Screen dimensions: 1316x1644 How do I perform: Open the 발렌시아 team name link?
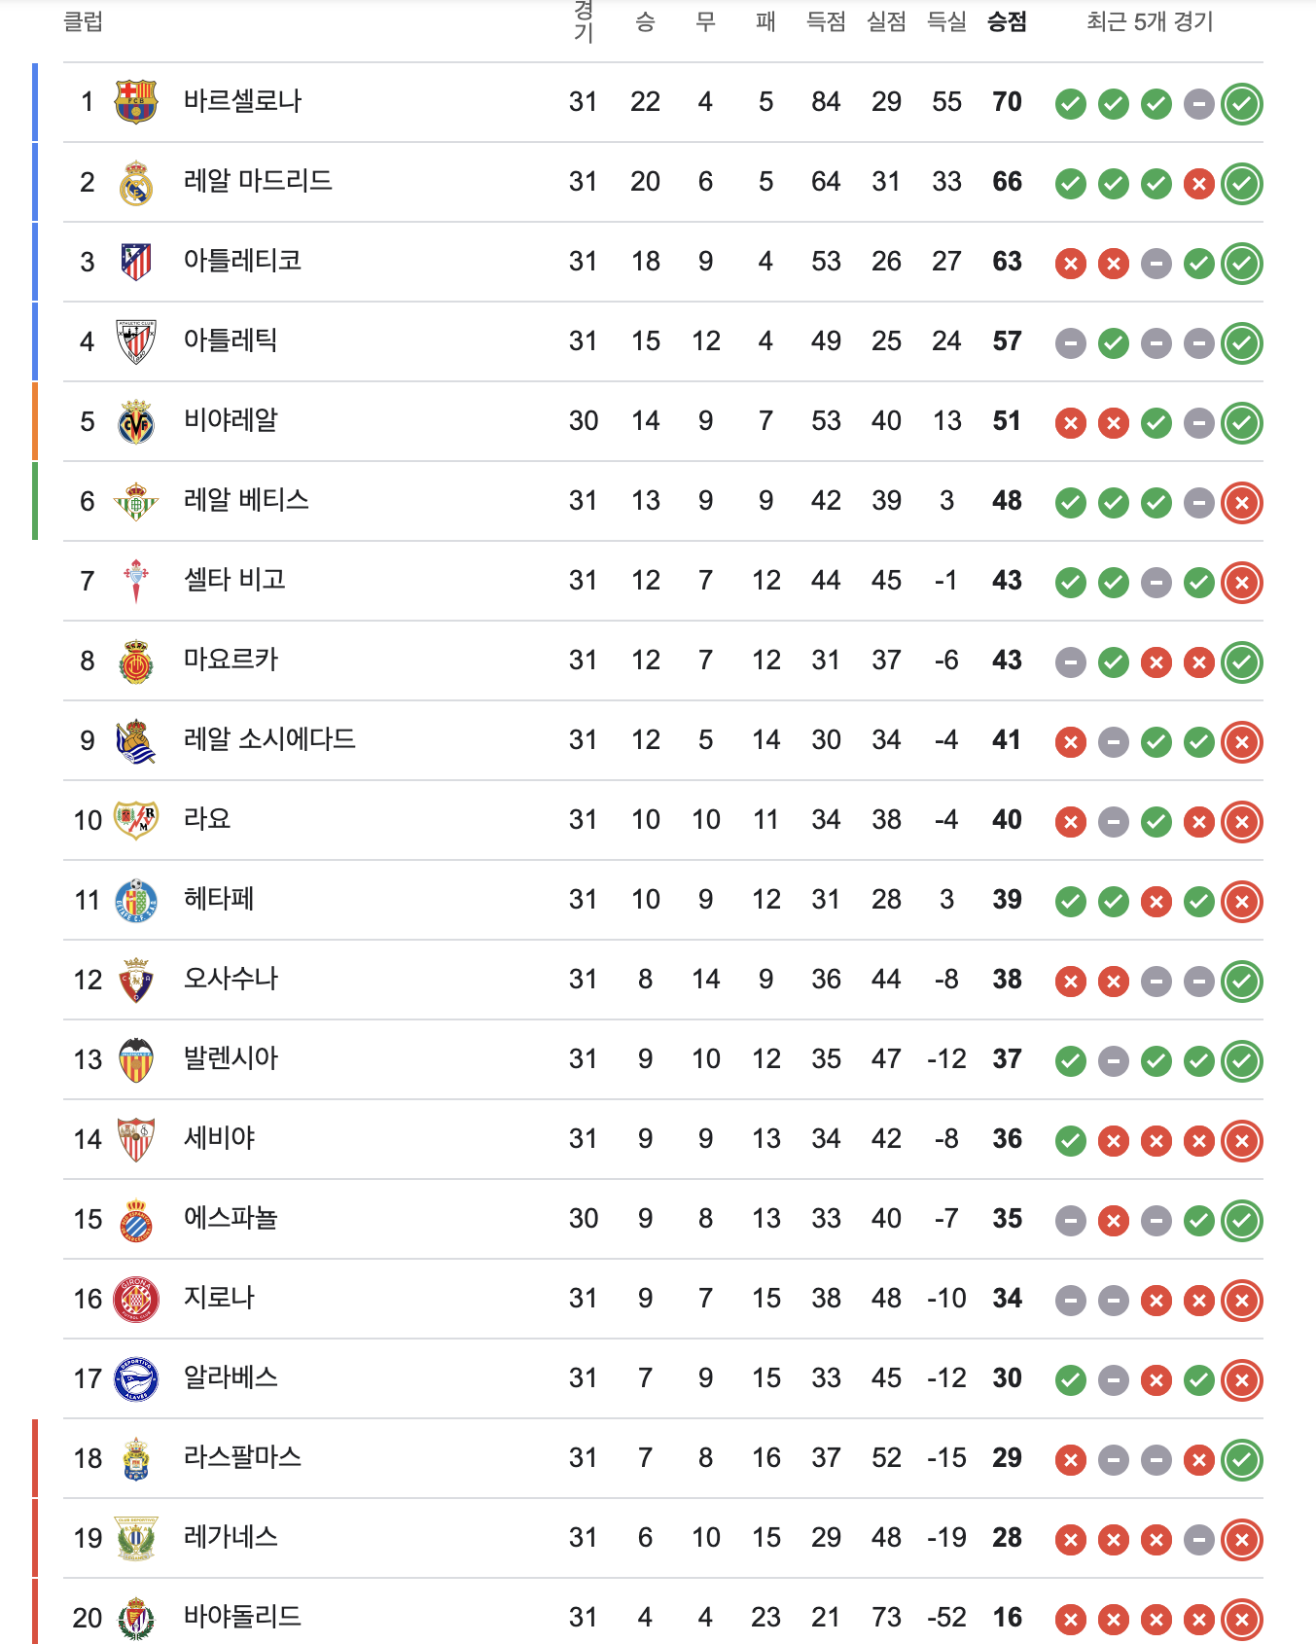(231, 1058)
